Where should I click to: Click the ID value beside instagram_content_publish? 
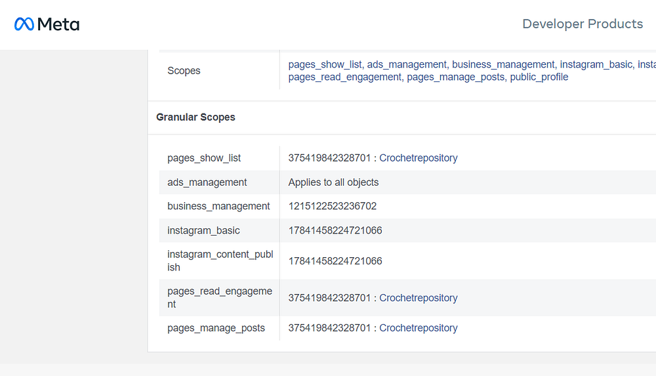335,261
